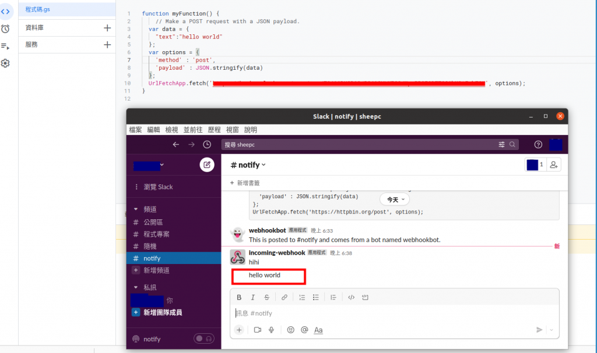
Task: Insert a code block in composer
Action: (365, 297)
